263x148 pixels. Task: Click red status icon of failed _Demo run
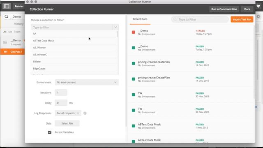tap(134, 32)
